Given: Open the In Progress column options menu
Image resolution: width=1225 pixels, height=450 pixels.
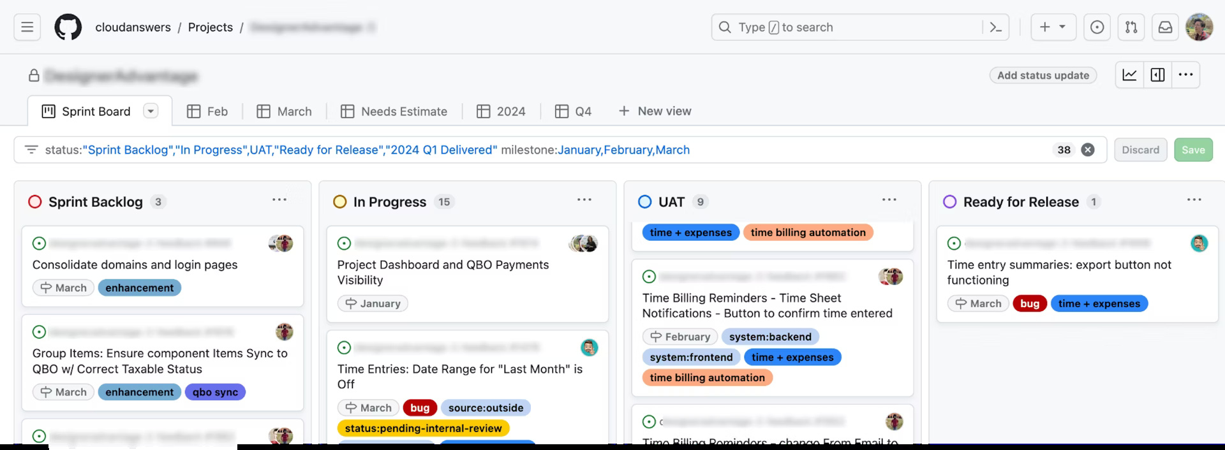Looking at the screenshot, I should coord(584,200).
